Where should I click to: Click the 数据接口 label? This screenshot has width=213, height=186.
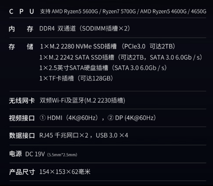(x=22, y=136)
